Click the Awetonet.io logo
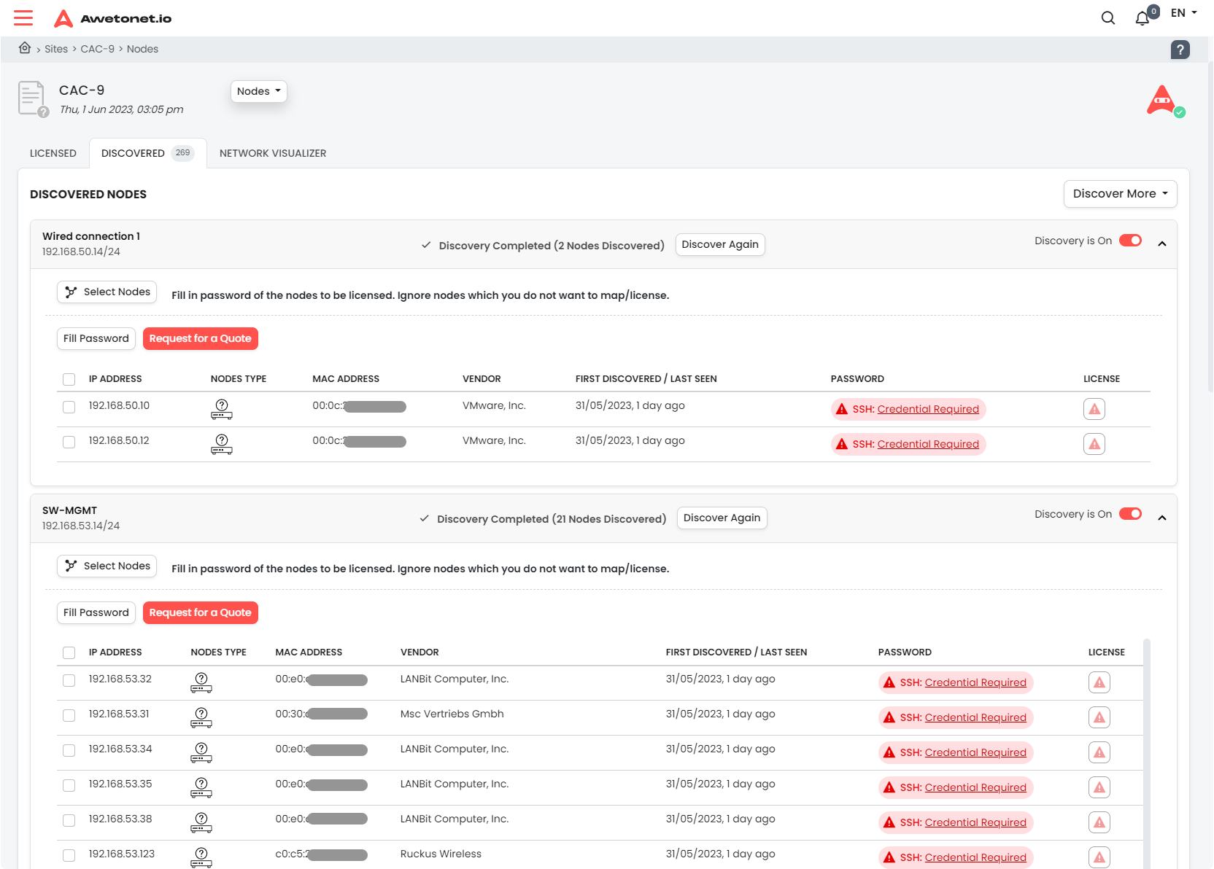This screenshot has width=1214, height=869. [x=113, y=18]
